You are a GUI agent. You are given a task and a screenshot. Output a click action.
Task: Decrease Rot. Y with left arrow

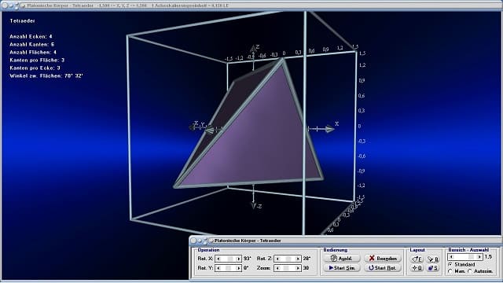tap(218, 268)
